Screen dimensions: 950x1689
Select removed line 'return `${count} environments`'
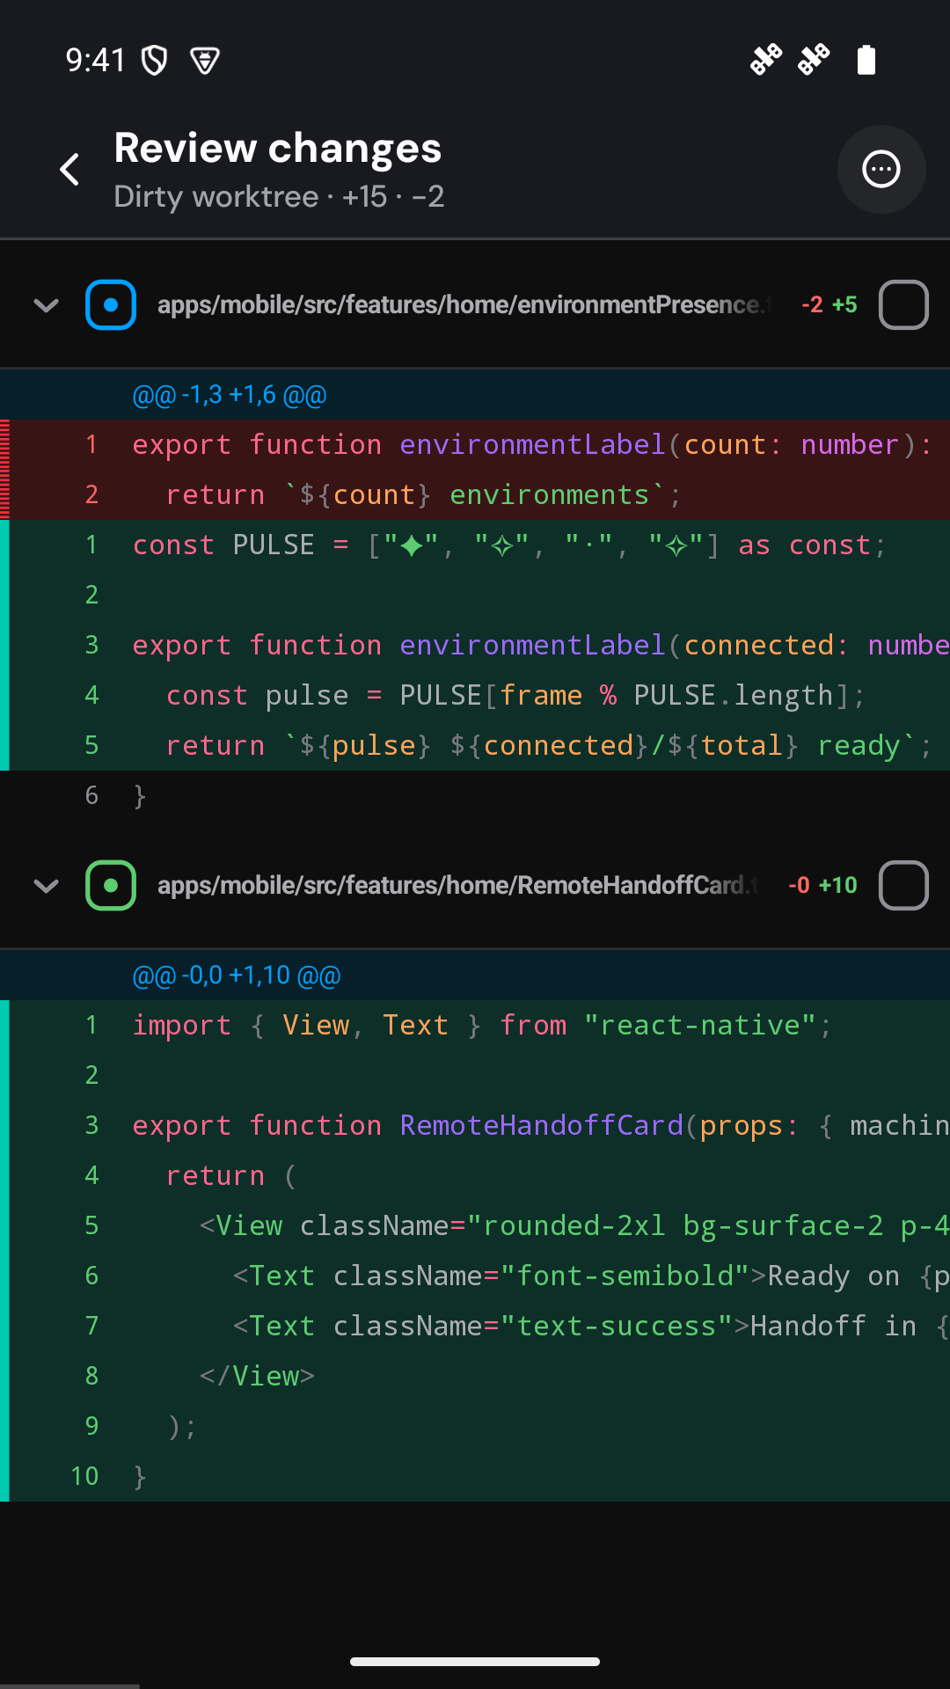pos(475,494)
